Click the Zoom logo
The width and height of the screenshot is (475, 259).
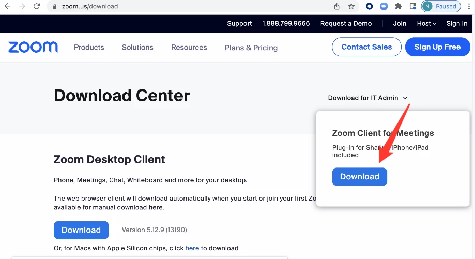(33, 47)
